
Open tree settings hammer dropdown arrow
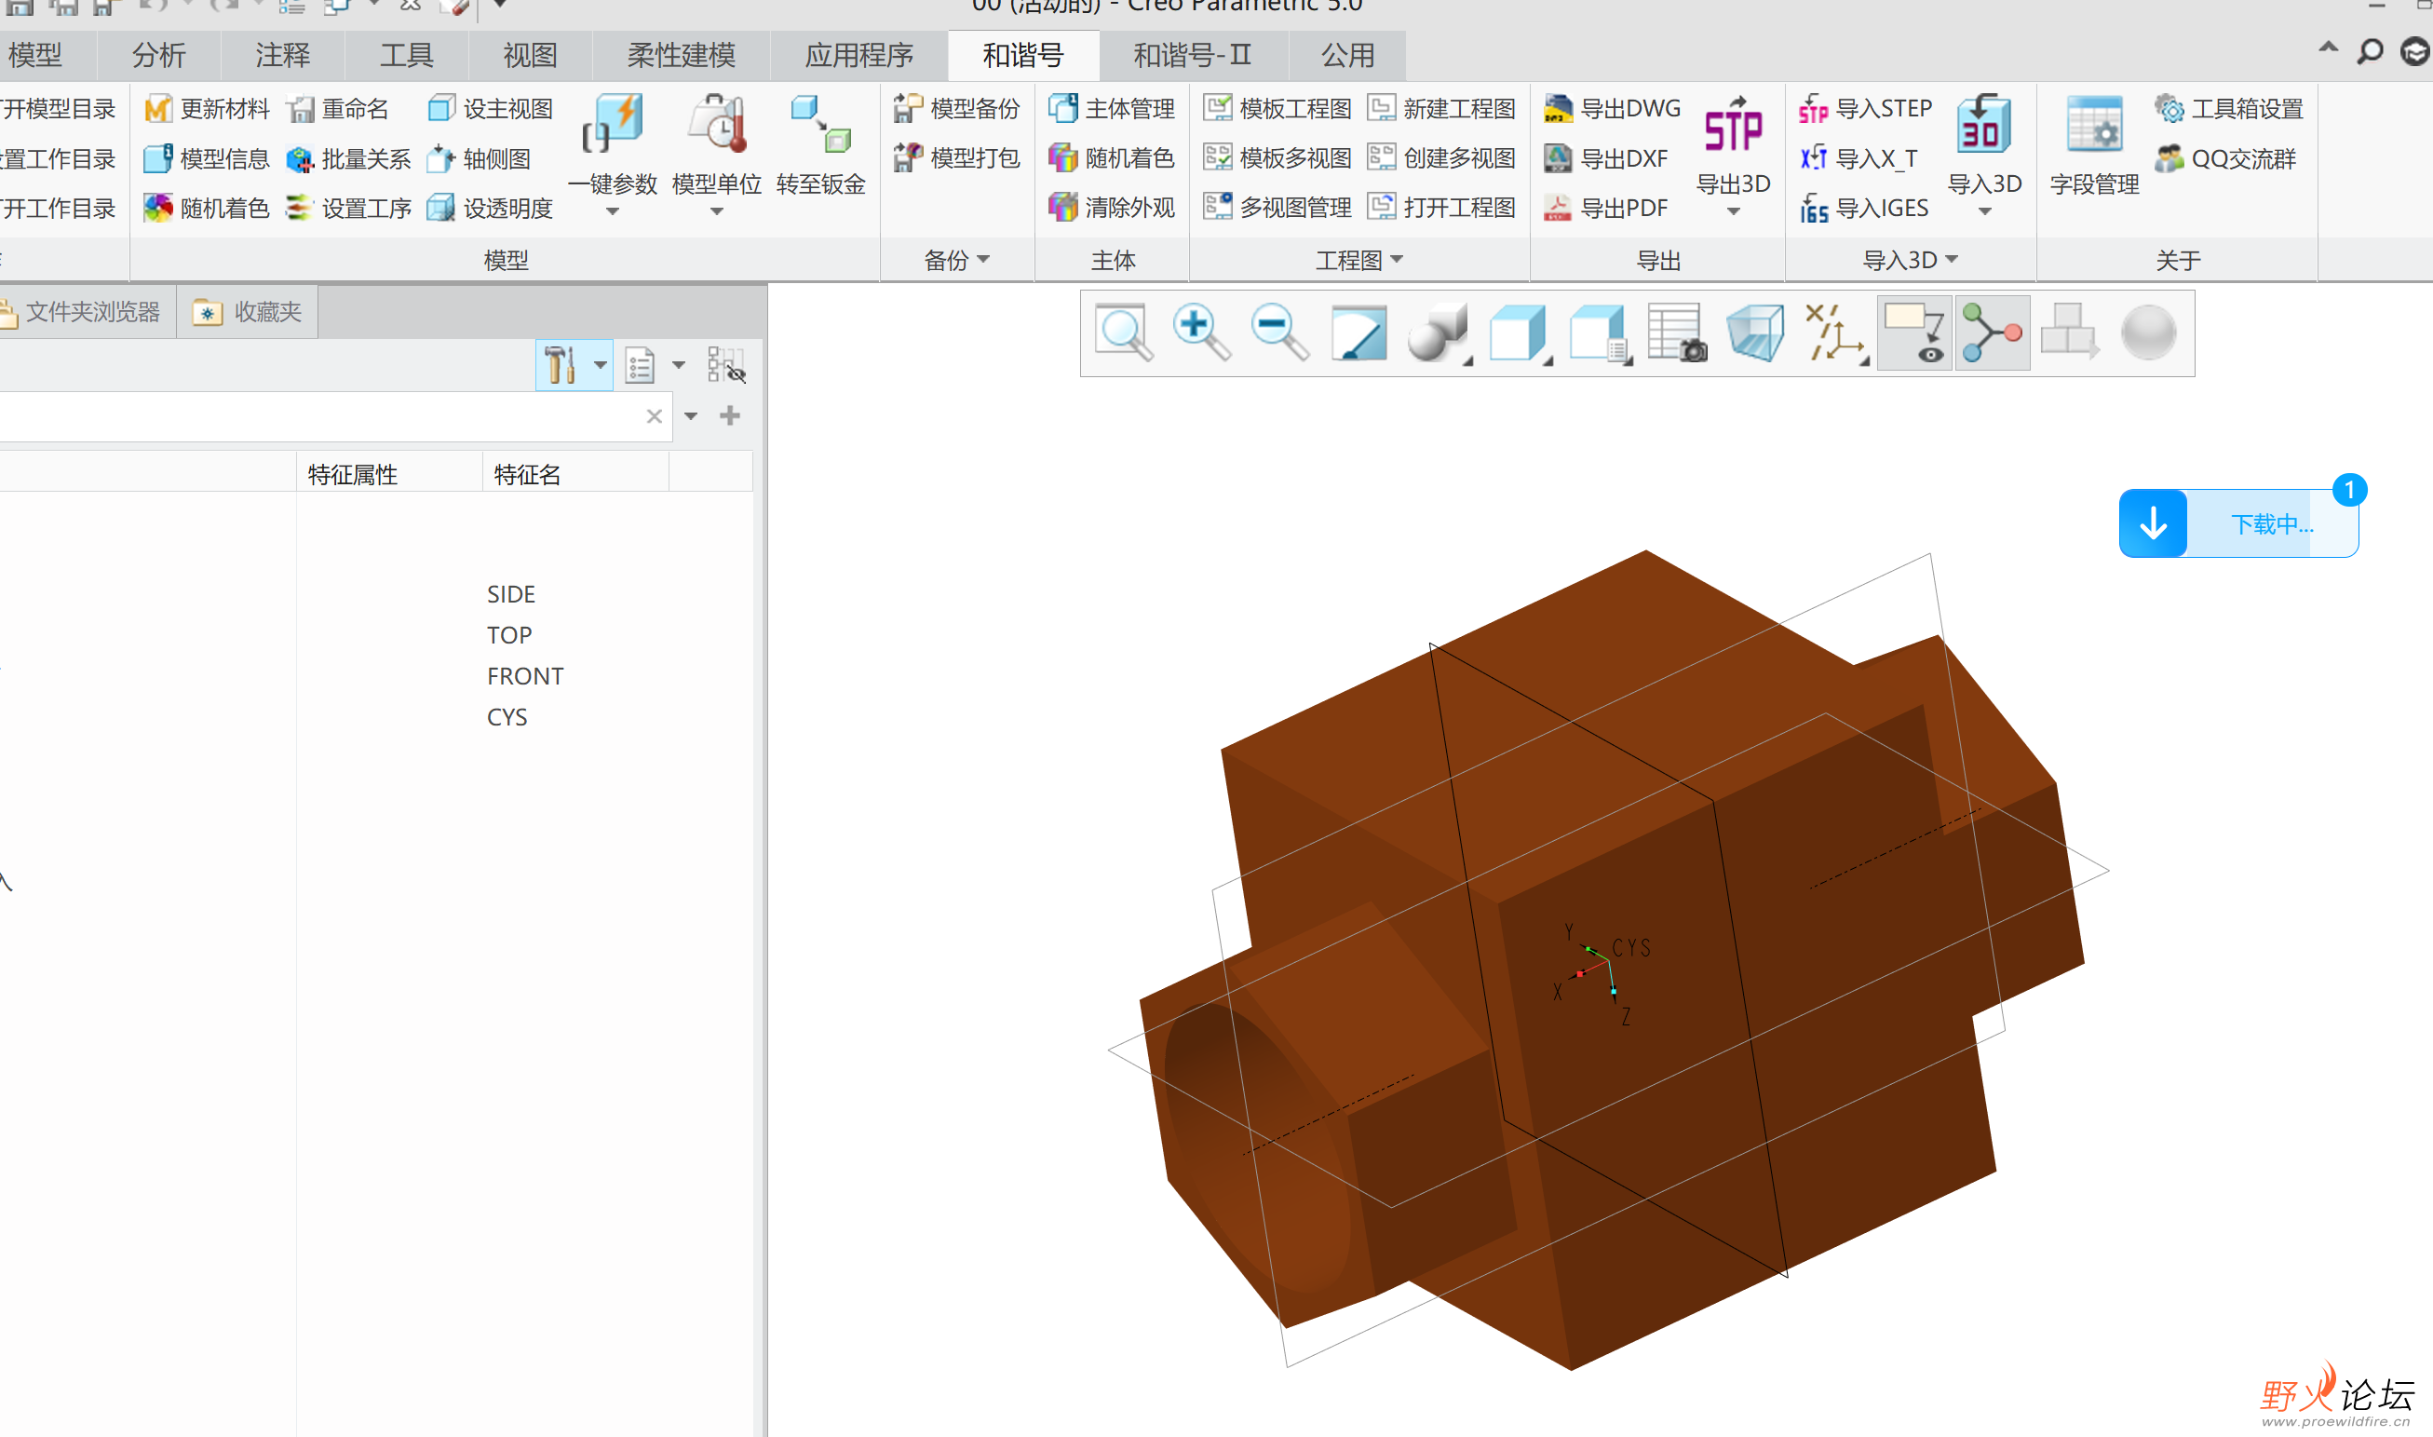[x=601, y=365]
